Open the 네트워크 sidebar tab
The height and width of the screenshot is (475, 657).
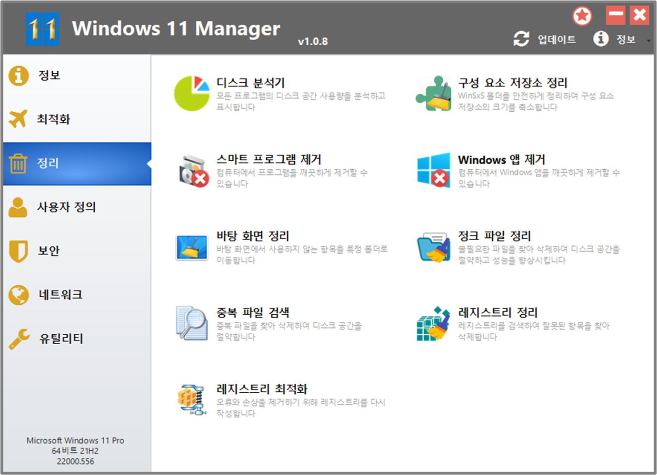pos(77,295)
